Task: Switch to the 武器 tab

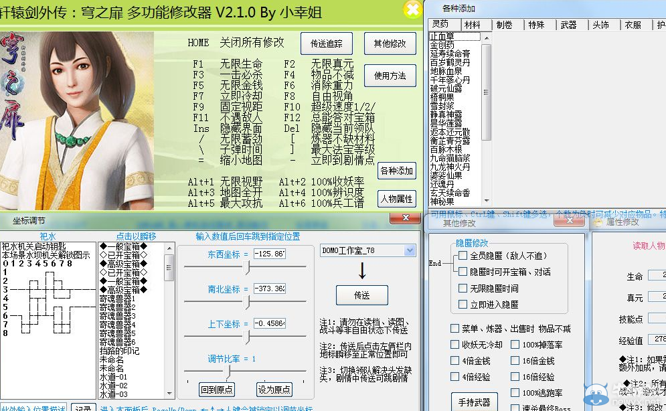Action: point(568,25)
